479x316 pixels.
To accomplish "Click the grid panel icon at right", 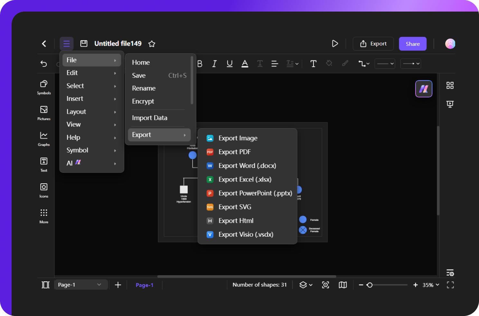I will coord(450,85).
